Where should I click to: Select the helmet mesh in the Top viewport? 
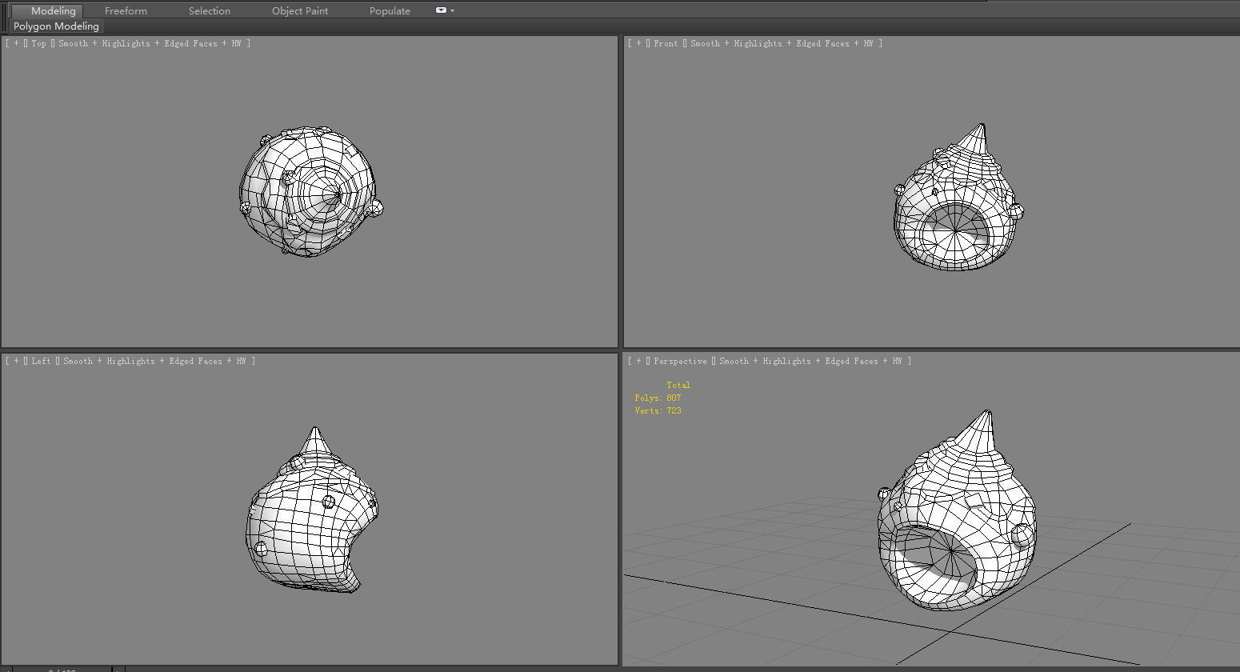click(310, 192)
